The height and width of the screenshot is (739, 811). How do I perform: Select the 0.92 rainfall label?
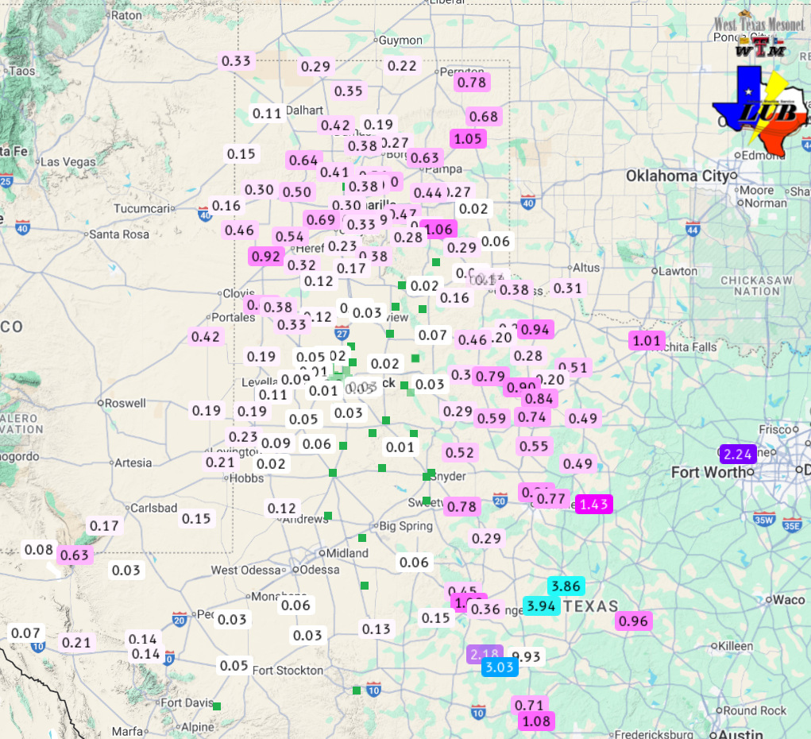pos(265,256)
